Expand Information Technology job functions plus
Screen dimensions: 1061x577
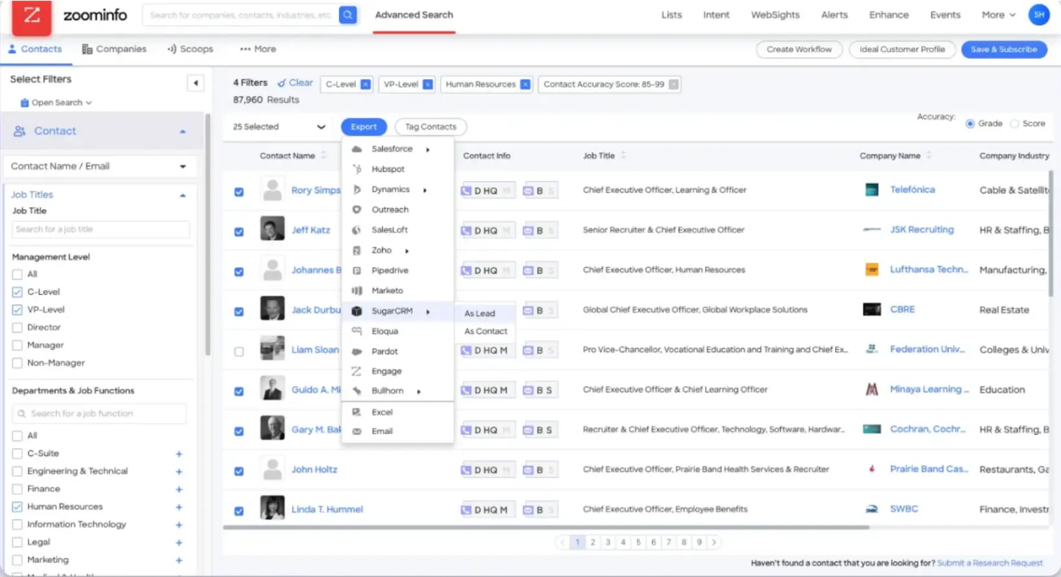(179, 525)
